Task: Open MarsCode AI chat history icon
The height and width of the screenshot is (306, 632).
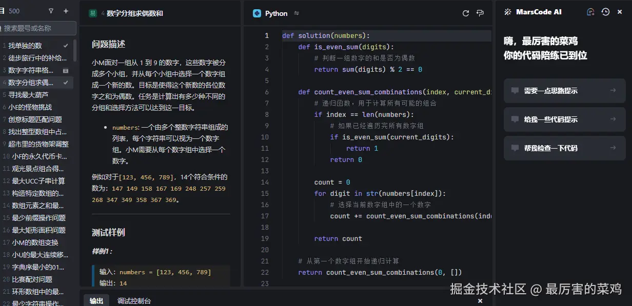Action: click(606, 11)
